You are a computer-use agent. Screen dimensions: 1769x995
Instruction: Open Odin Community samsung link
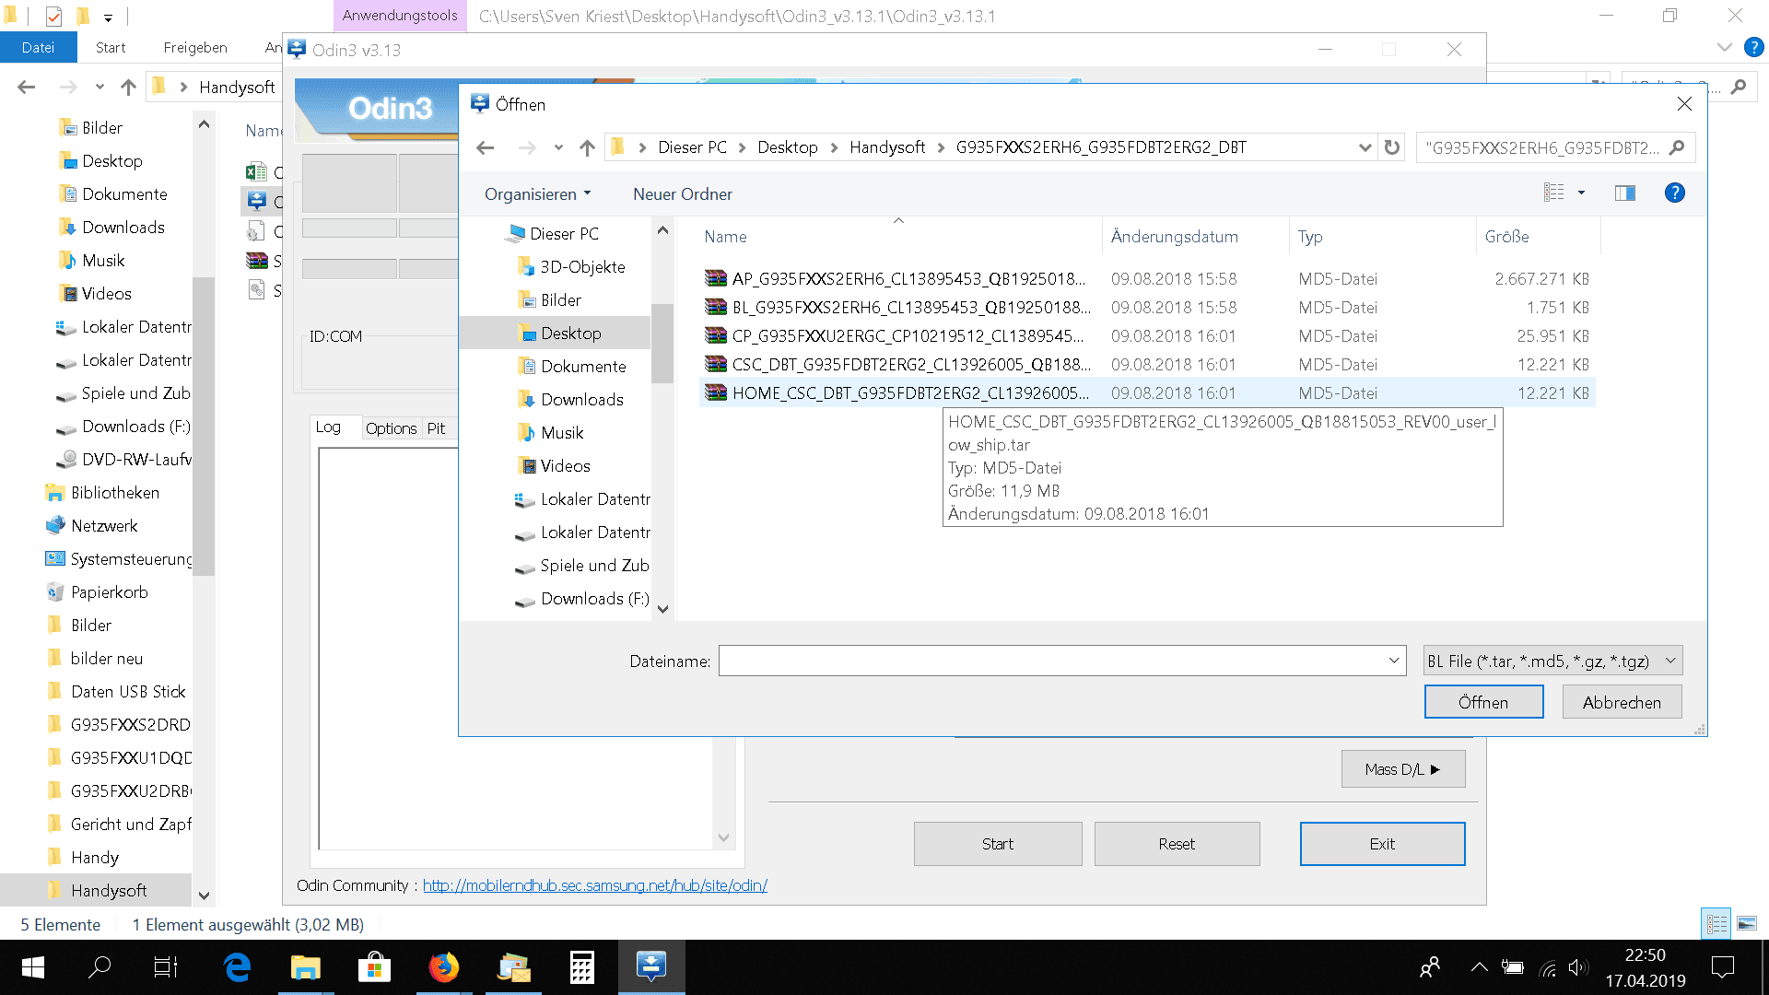pyautogui.click(x=595, y=885)
